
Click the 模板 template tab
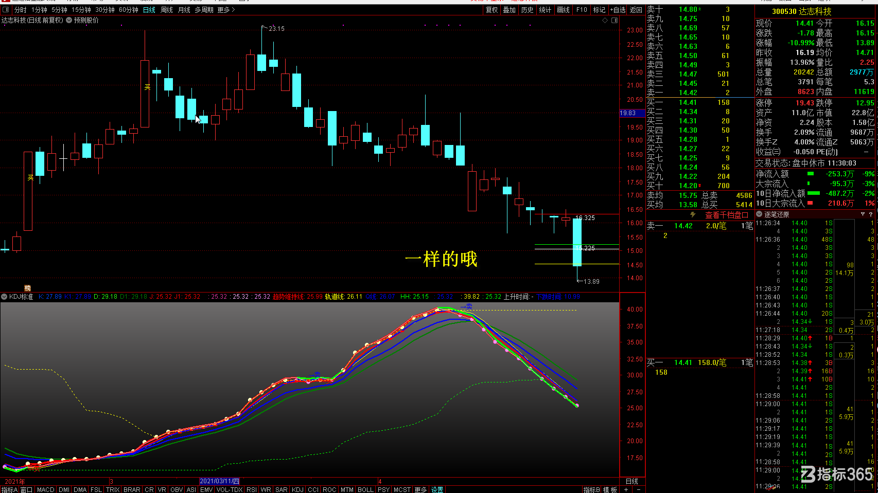click(x=610, y=489)
